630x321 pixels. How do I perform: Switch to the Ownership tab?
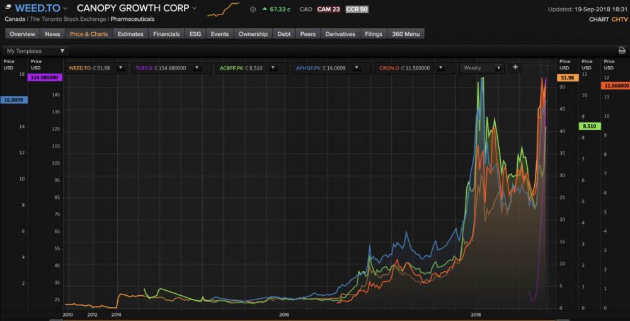(253, 34)
